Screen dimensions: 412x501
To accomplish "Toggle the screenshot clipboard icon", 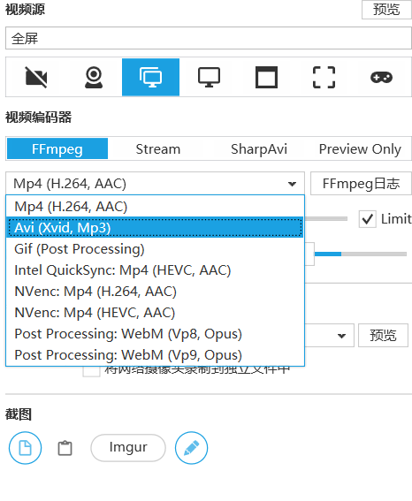I will (65, 448).
